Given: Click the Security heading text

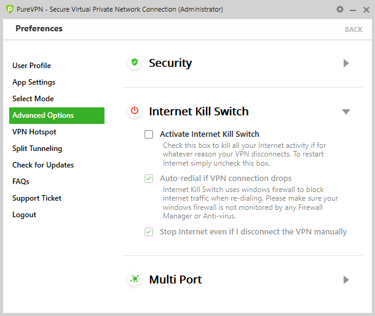Looking at the screenshot, I should 170,63.
